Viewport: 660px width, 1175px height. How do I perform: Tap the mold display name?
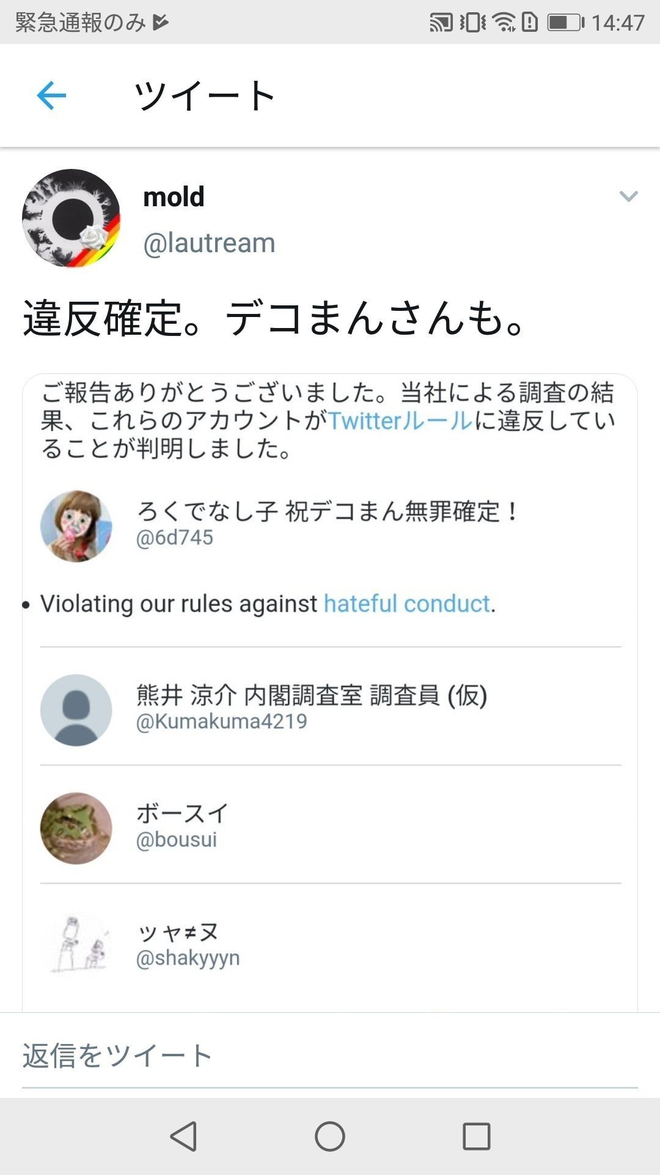point(174,197)
